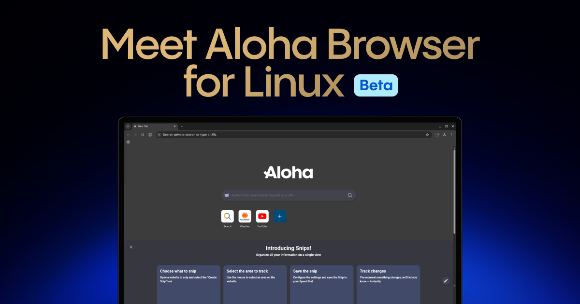
Task: Click the Aloha logo on the new tab page
Action: click(288, 172)
